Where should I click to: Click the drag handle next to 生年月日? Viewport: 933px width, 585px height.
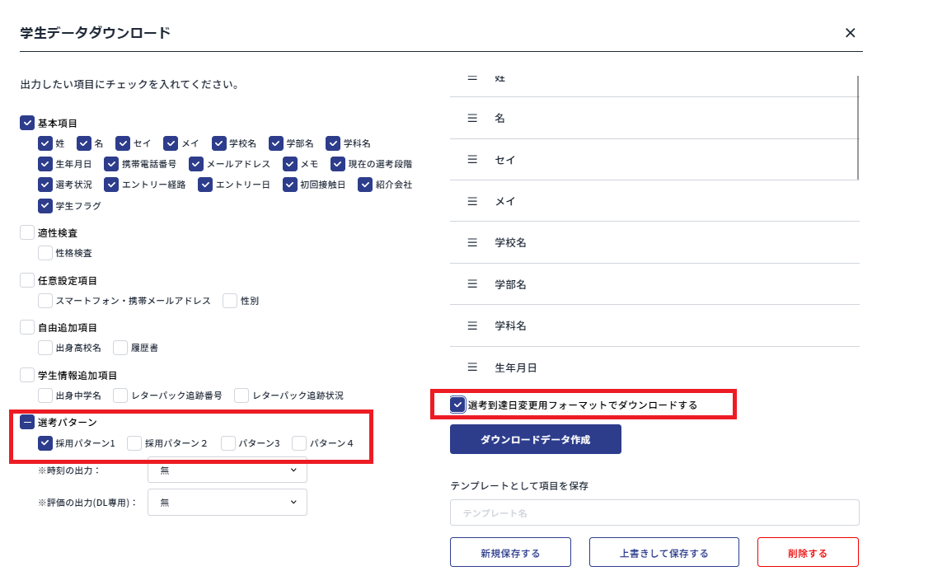(x=472, y=367)
